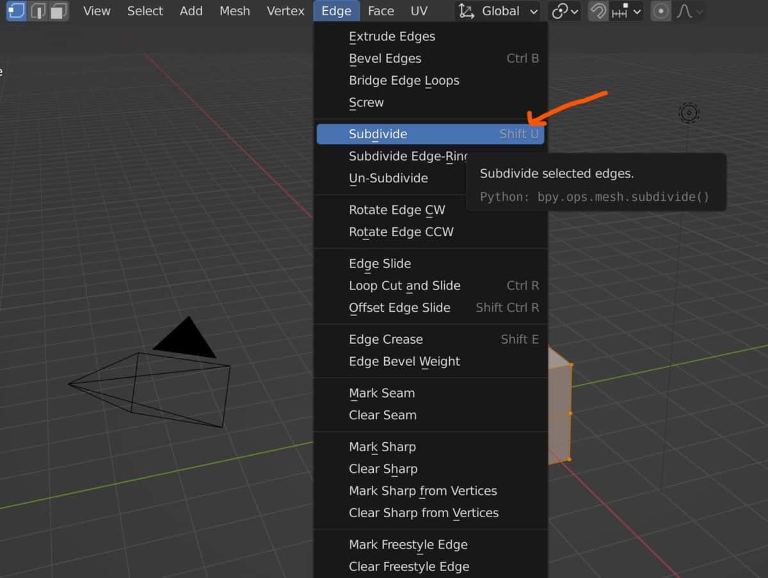
Task: Open the View menu
Action: click(x=97, y=11)
